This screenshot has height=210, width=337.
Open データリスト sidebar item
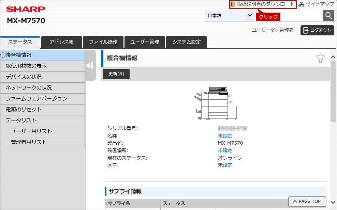pyautogui.click(x=43, y=121)
